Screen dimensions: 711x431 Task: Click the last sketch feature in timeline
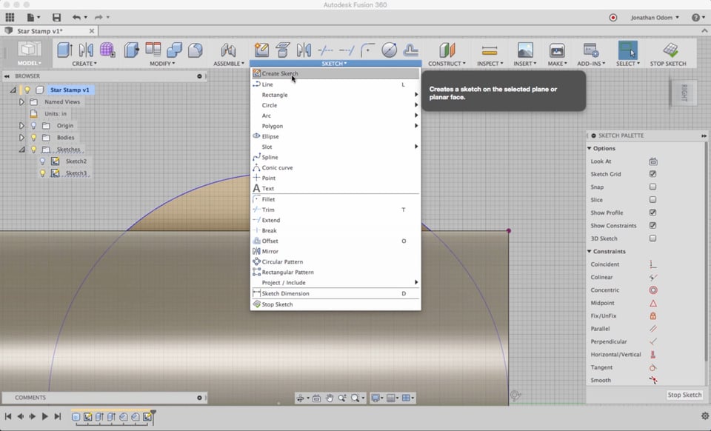147,416
